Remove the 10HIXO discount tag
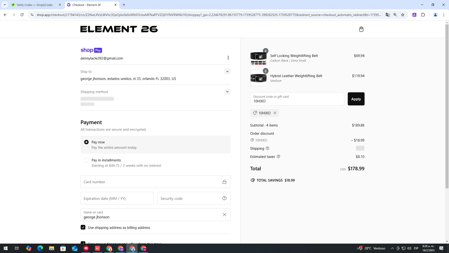449x253 pixels. pyautogui.click(x=275, y=113)
